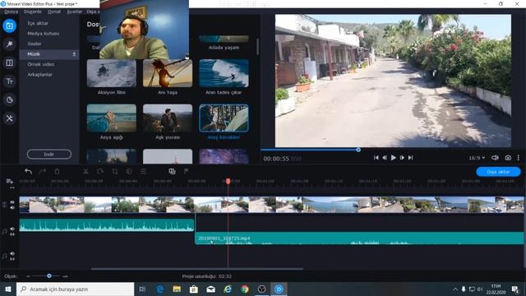Select Medya kutusu in side list
This screenshot has width=526, height=296.
44,34
